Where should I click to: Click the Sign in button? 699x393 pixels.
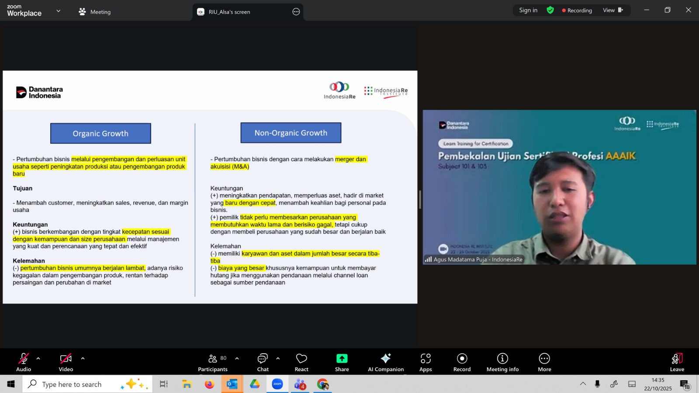(x=528, y=10)
